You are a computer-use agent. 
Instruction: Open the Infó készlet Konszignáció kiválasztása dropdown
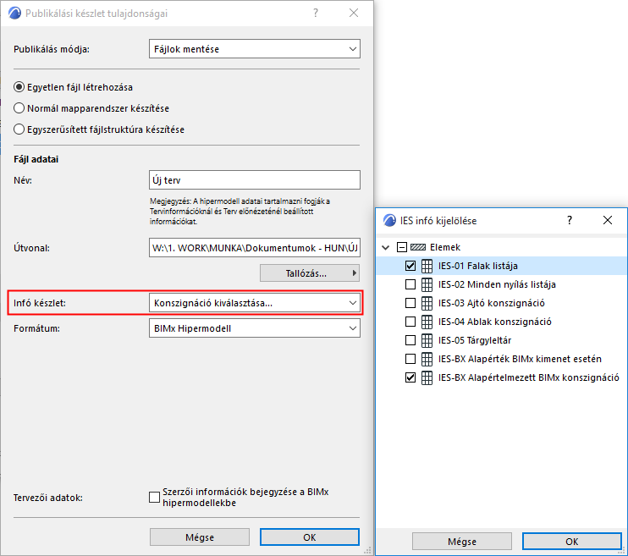(255, 303)
